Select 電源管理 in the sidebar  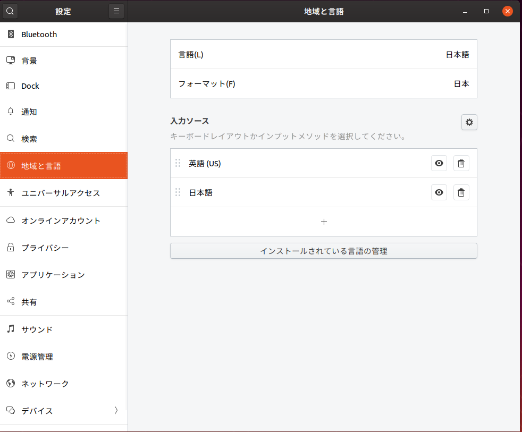tap(64, 357)
